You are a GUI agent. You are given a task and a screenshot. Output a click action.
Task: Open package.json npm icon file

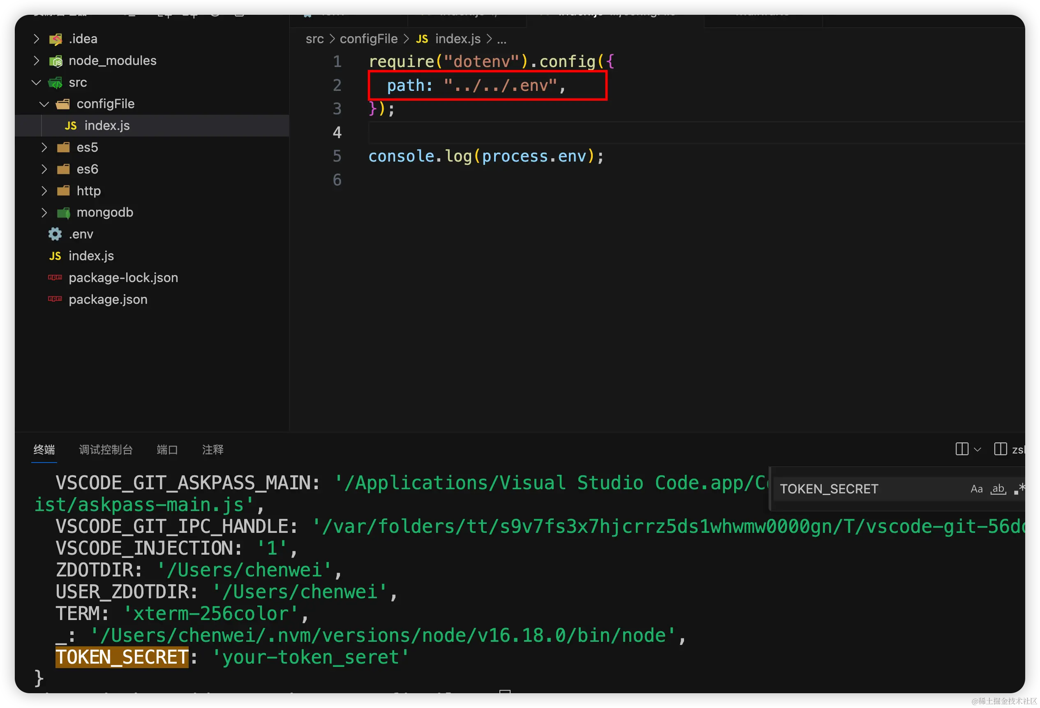coord(55,299)
